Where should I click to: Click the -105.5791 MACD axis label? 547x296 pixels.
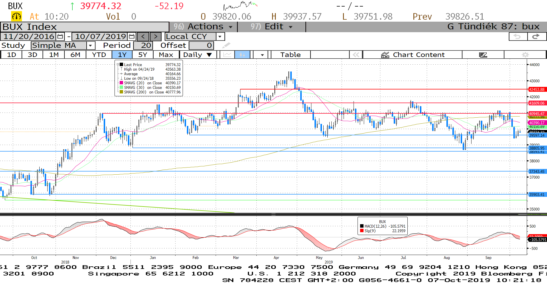(538, 240)
